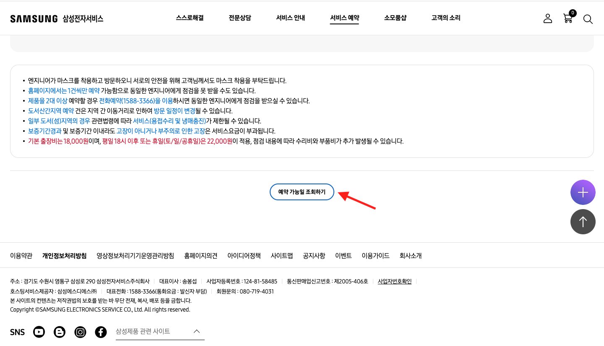
Task: Switch to the 스스로해결 menu
Action: pyautogui.click(x=190, y=18)
